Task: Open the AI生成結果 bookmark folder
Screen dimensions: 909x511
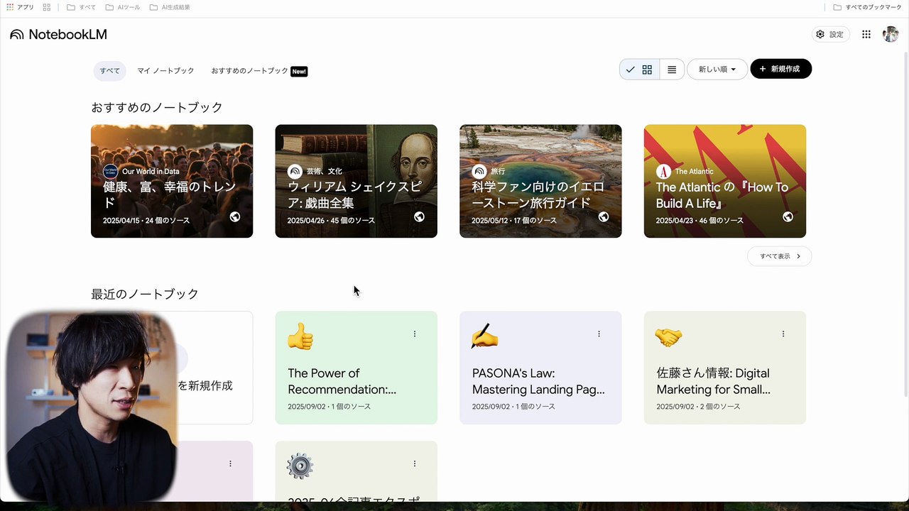Action: coord(170,7)
